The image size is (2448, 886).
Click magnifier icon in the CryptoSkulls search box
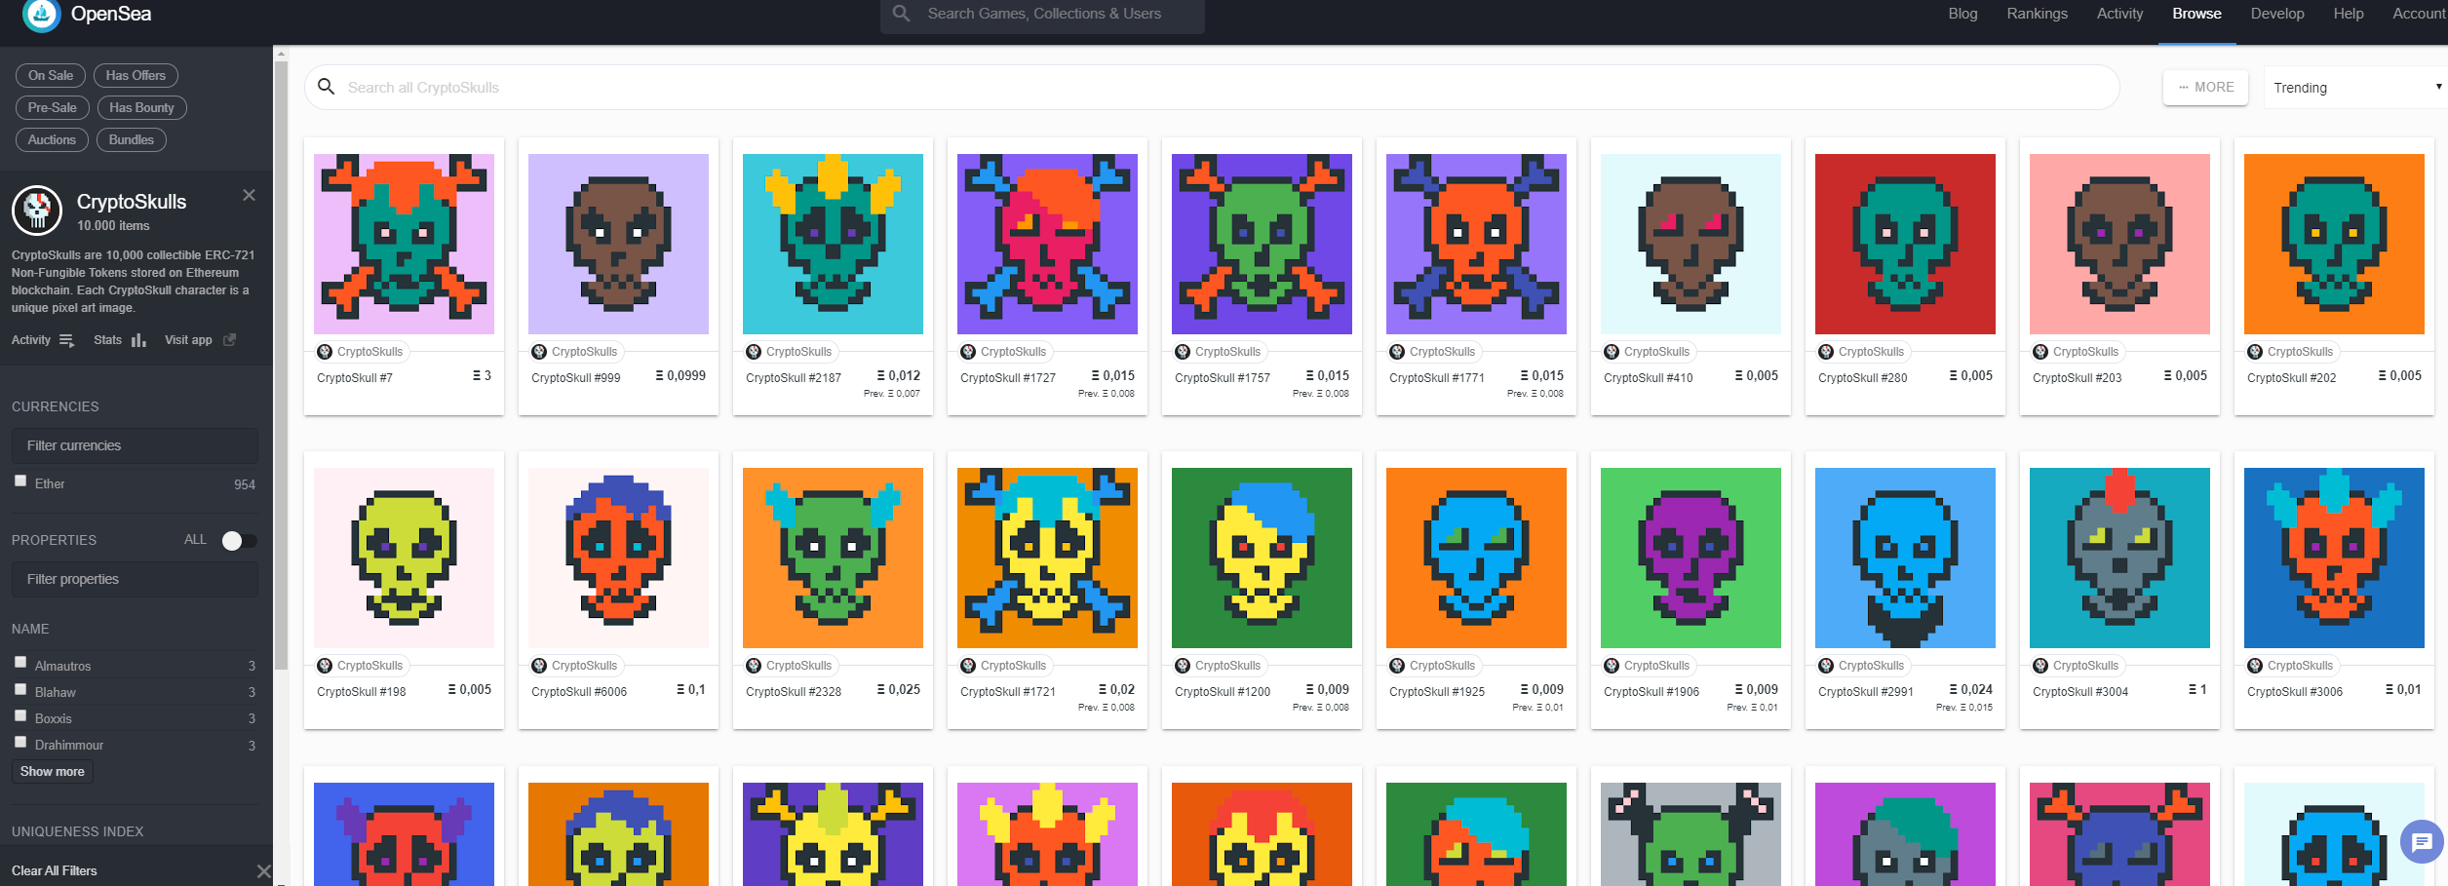[x=327, y=87]
